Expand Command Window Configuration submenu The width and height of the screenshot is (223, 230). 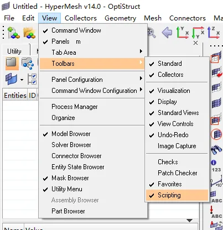click(92, 91)
